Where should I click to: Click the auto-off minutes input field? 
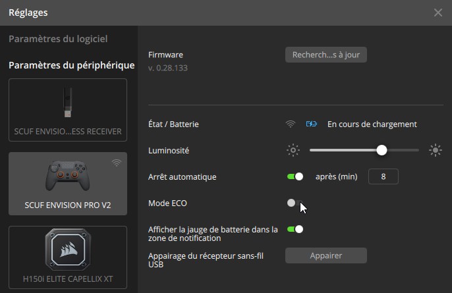pyautogui.click(x=383, y=176)
